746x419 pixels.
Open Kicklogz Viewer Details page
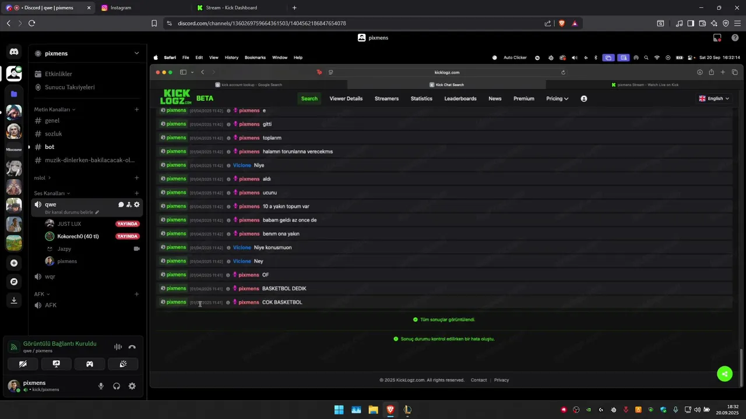pos(346,98)
